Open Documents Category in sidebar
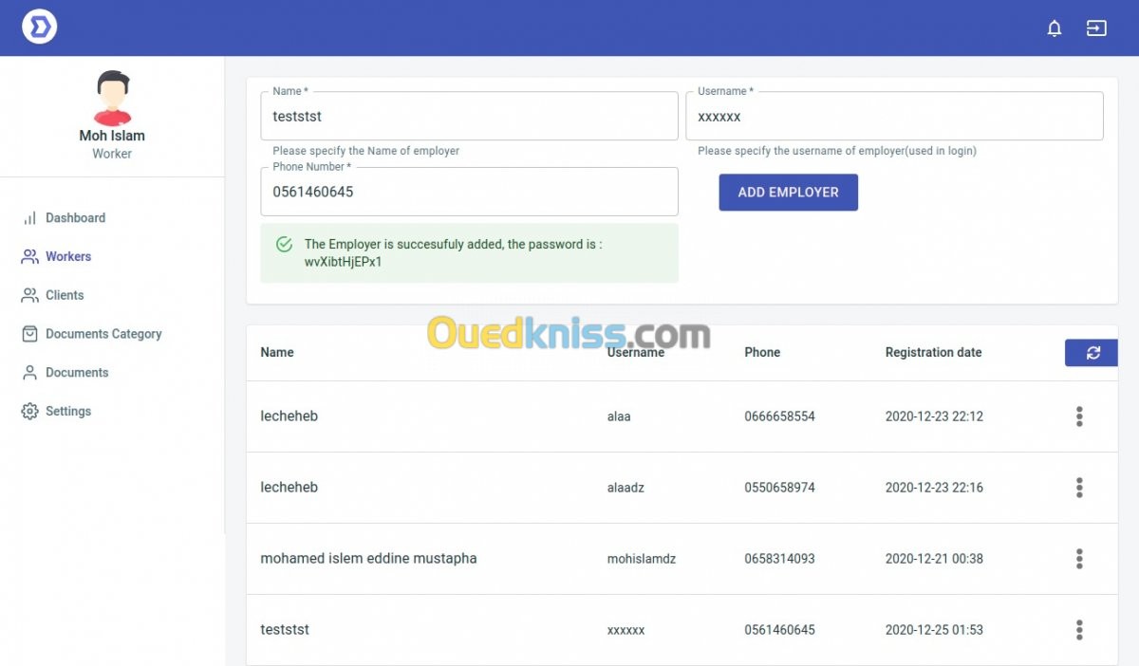This screenshot has width=1139, height=666. pyautogui.click(x=103, y=334)
